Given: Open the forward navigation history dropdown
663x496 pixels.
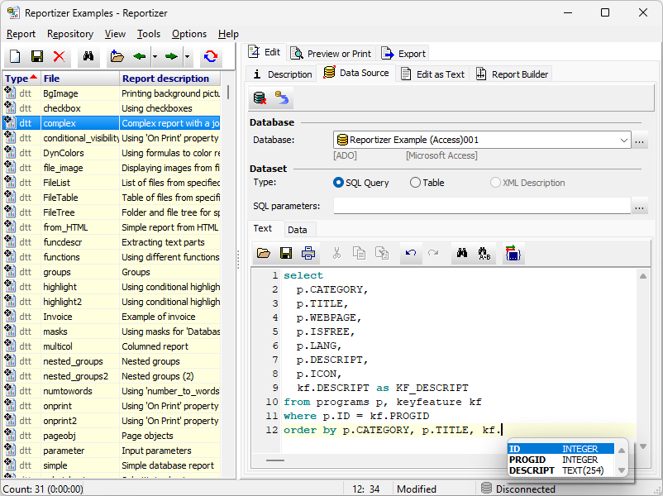Looking at the screenshot, I should point(187,55).
